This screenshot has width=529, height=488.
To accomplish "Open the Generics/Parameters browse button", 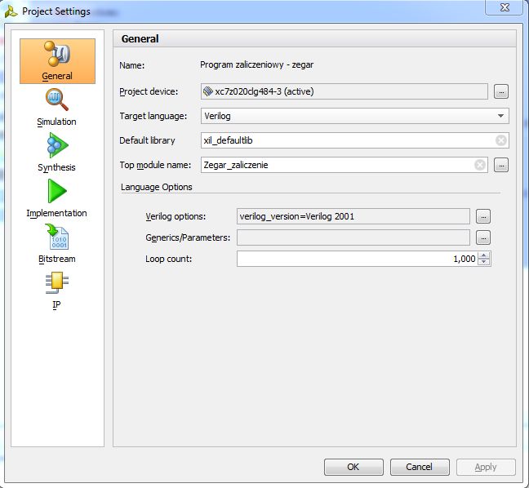I will [483, 237].
